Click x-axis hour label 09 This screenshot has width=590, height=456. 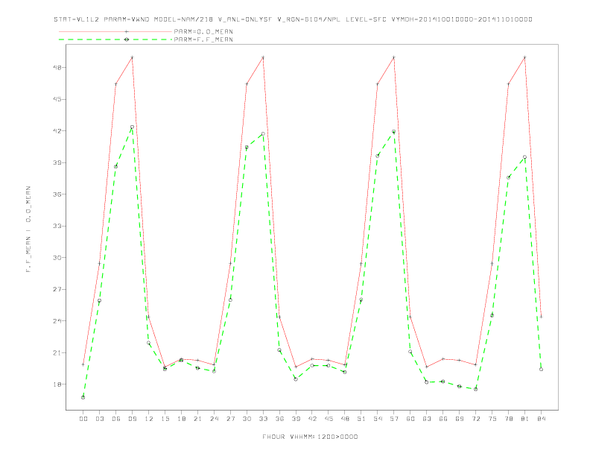(132, 419)
